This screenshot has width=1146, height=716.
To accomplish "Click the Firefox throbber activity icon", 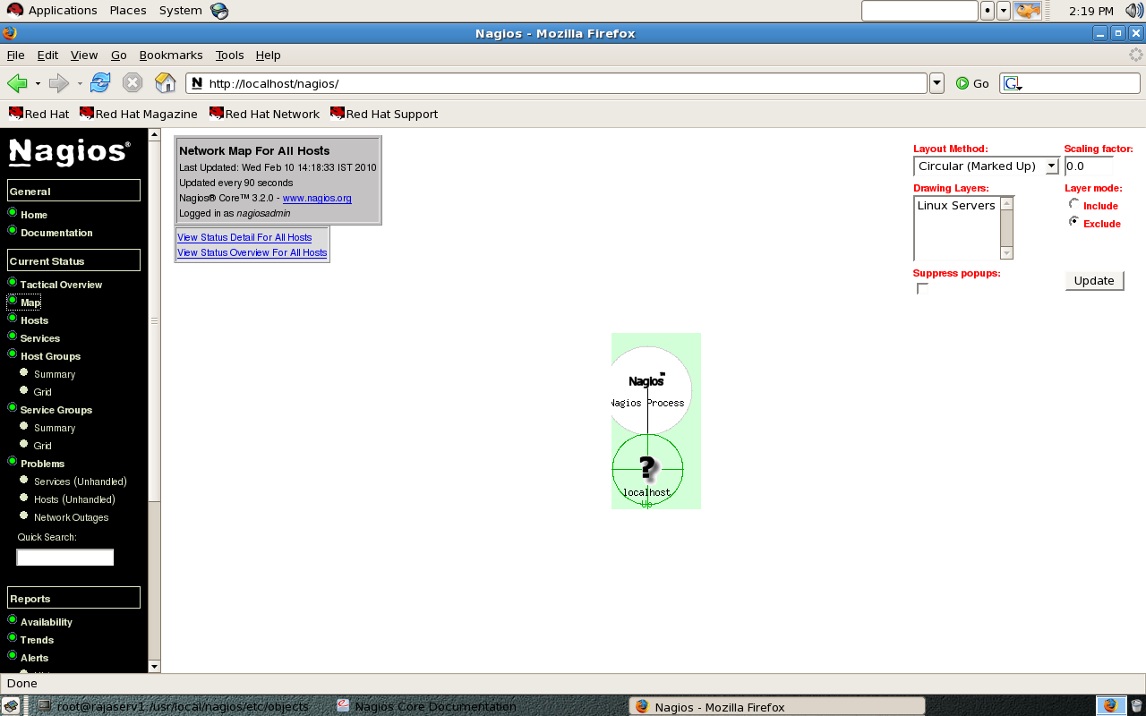I will coord(1136,55).
